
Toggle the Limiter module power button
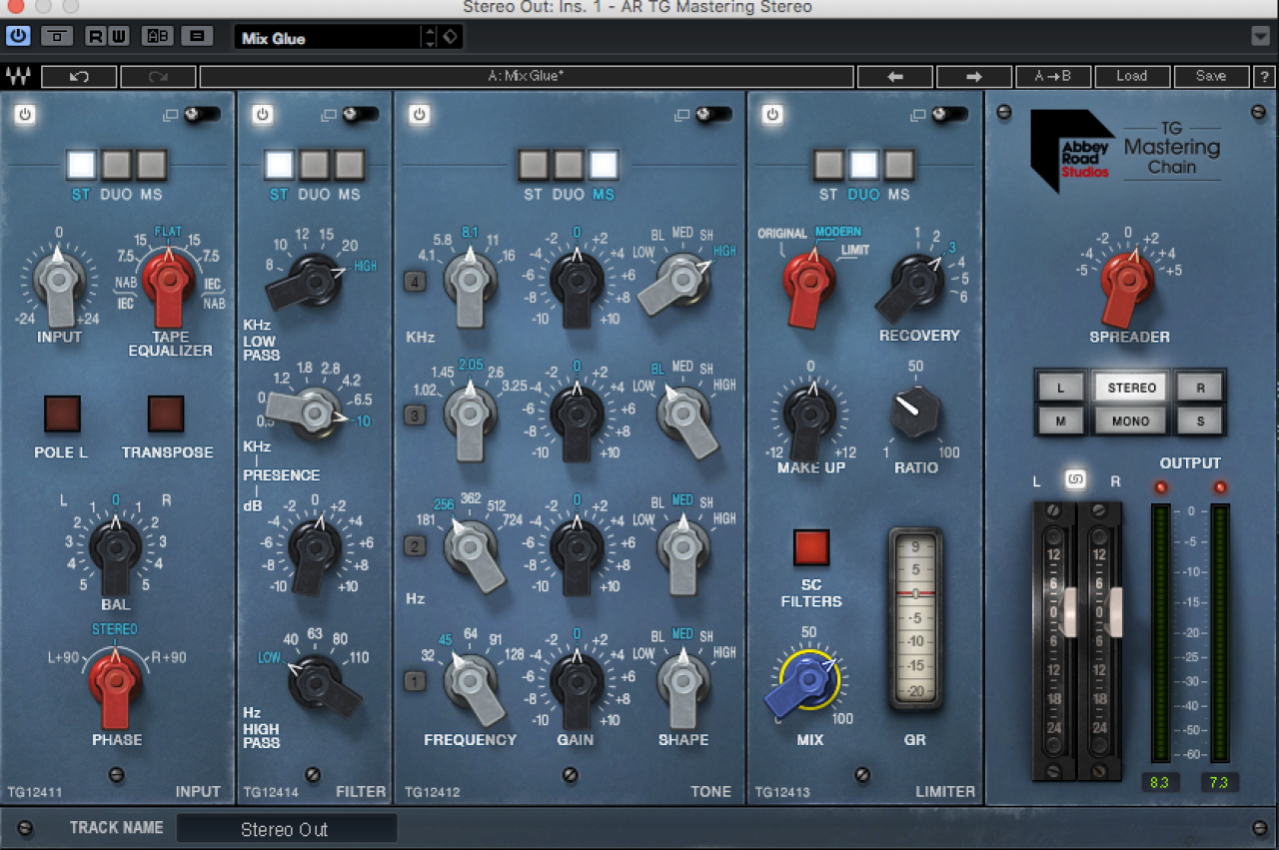click(x=771, y=115)
